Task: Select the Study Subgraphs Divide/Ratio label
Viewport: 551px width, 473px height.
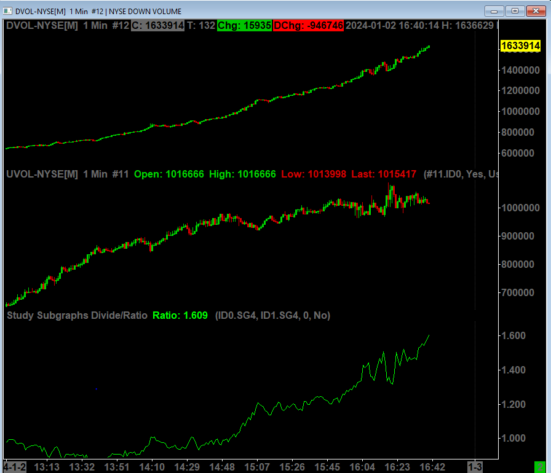Action: pyautogui.click(x=77, y=316)
